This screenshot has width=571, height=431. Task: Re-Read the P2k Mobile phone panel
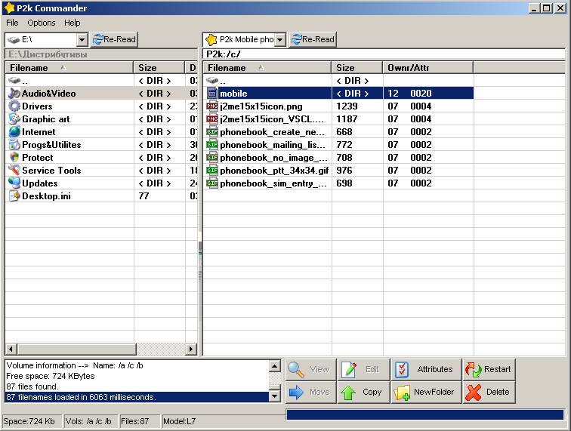pos(313,39)
